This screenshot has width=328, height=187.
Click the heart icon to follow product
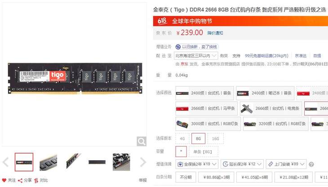pyautogui.click(x=4, y=180)
